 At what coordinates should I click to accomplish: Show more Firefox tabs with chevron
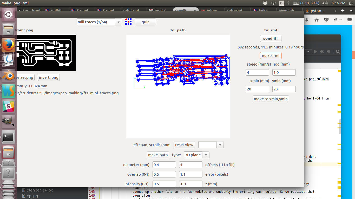click(335, 11)
